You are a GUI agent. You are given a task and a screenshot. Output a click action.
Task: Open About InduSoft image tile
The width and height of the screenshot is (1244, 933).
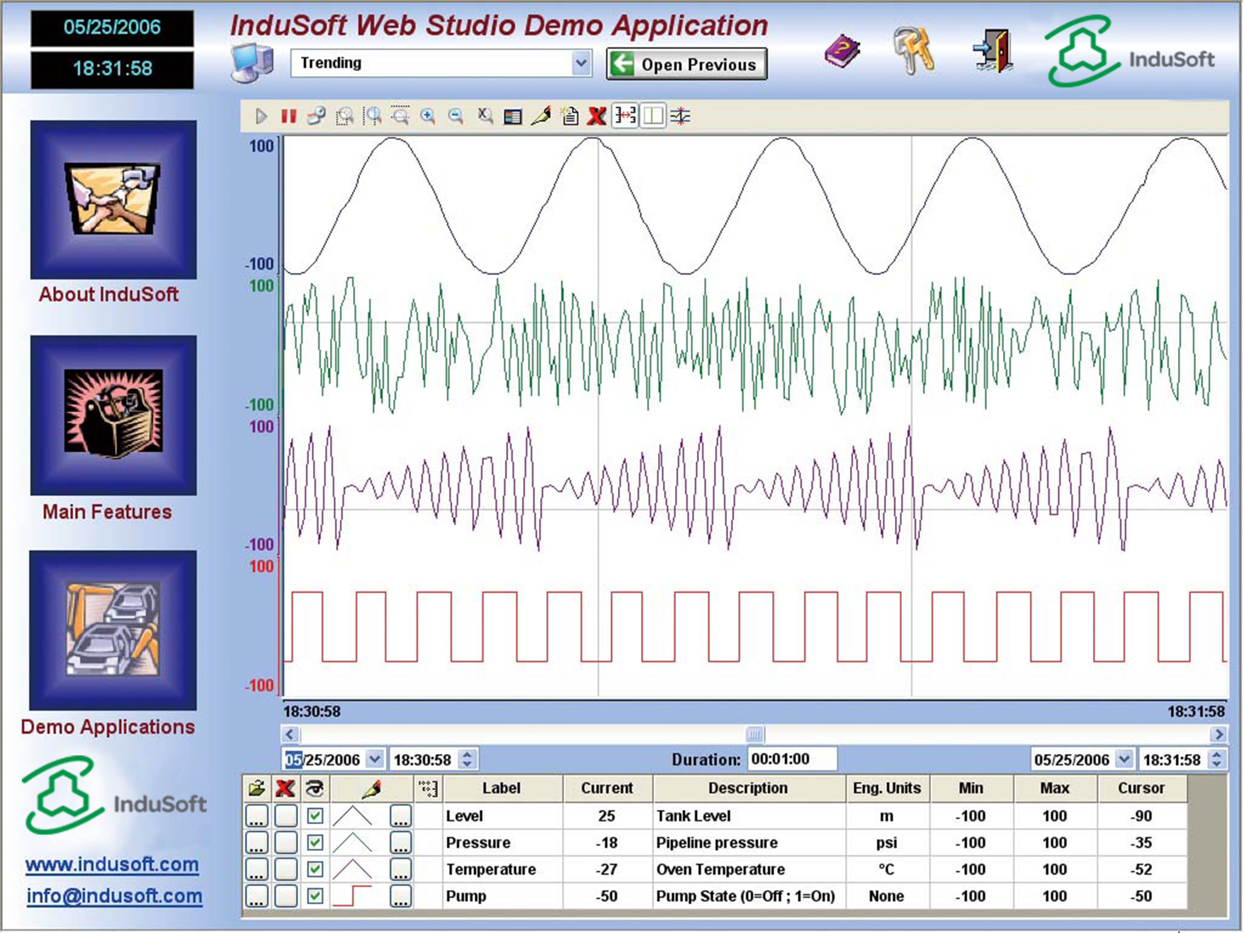[x=114, y=200]
